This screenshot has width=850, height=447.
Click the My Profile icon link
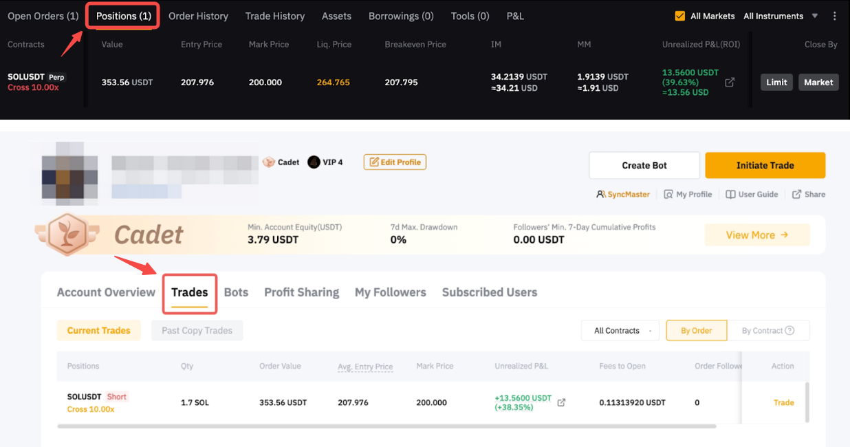(668, 195)
